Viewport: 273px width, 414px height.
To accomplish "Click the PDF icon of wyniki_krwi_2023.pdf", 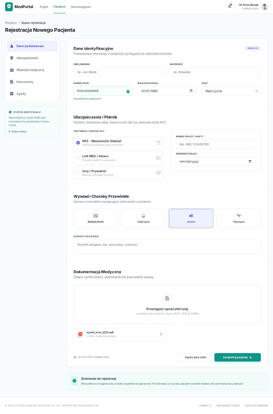I will 80,334.
